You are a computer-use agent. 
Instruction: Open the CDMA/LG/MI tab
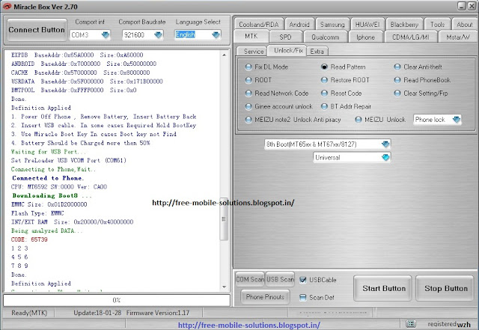tap(411, 37)
